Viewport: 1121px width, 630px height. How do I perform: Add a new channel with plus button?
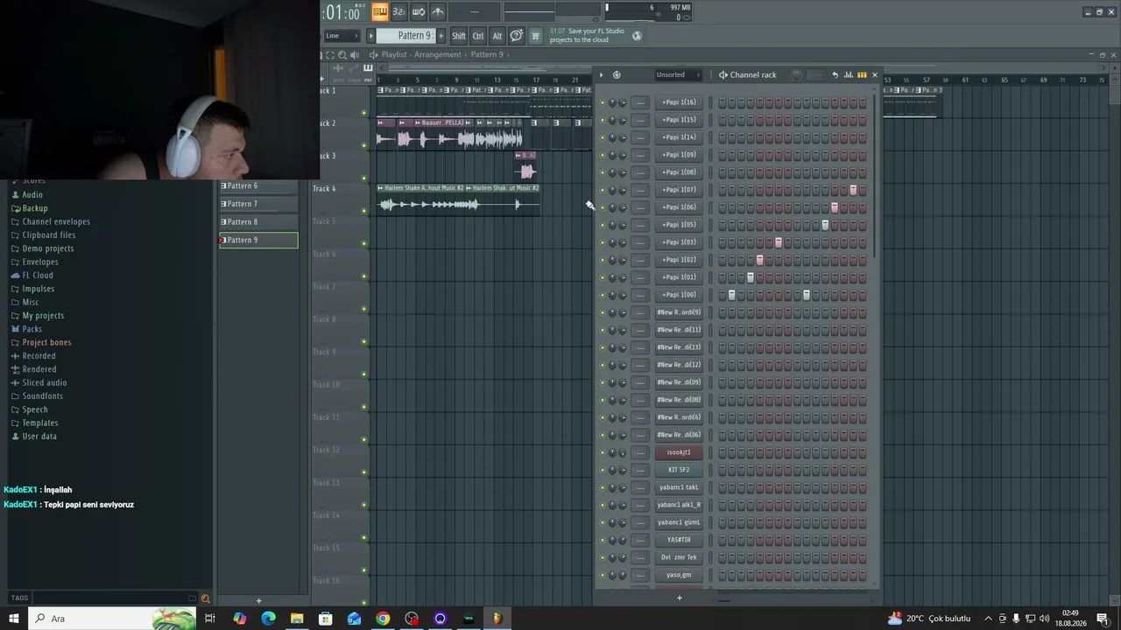coord(679,598)
